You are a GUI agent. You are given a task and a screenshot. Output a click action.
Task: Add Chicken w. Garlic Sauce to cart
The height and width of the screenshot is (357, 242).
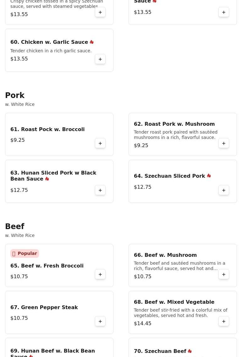tap(100, 59)
